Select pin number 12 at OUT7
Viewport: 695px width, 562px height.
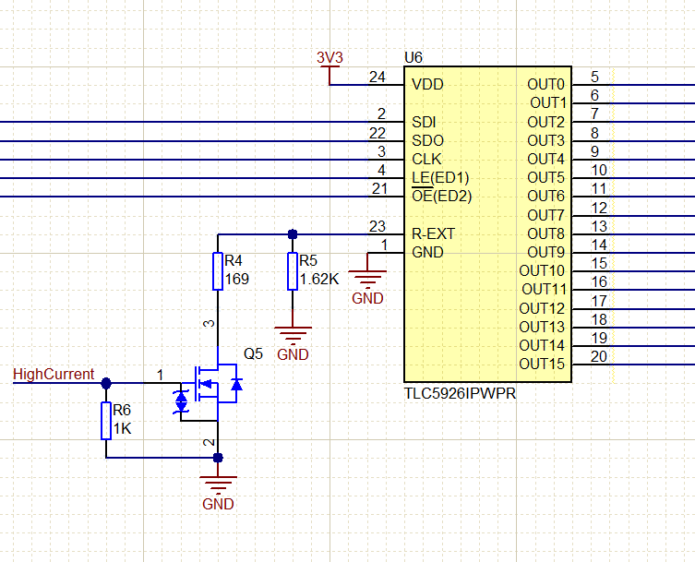point(599,208)
